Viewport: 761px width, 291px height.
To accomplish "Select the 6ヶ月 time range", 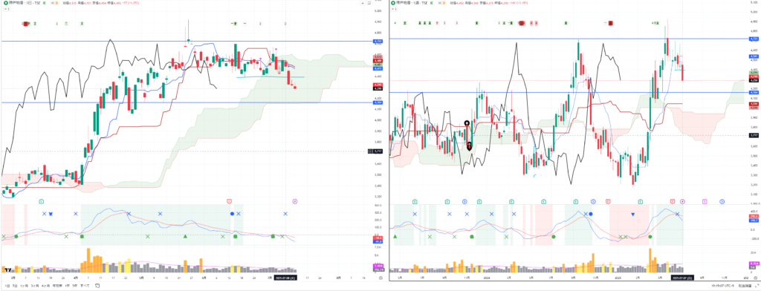I will 45,286.
